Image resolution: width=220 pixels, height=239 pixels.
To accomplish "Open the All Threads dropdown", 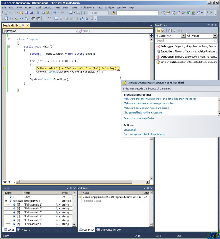I will point(215,36).
